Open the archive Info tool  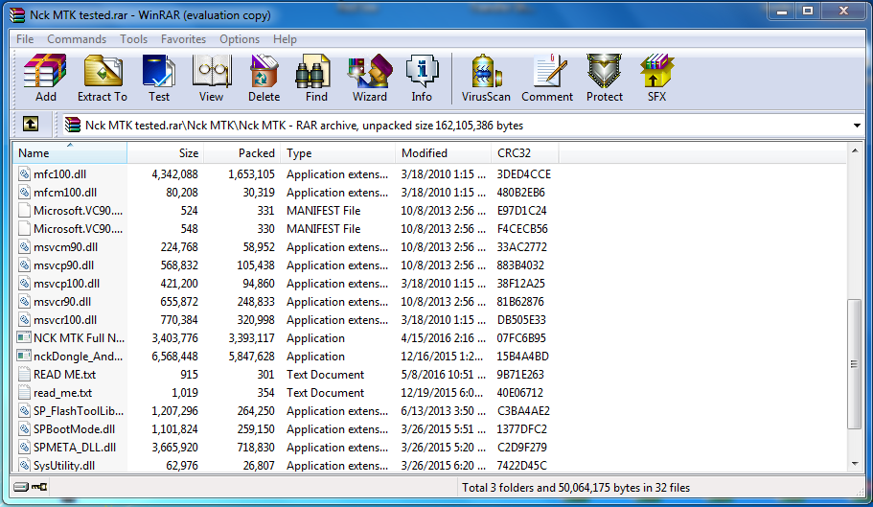pos(422,79)
